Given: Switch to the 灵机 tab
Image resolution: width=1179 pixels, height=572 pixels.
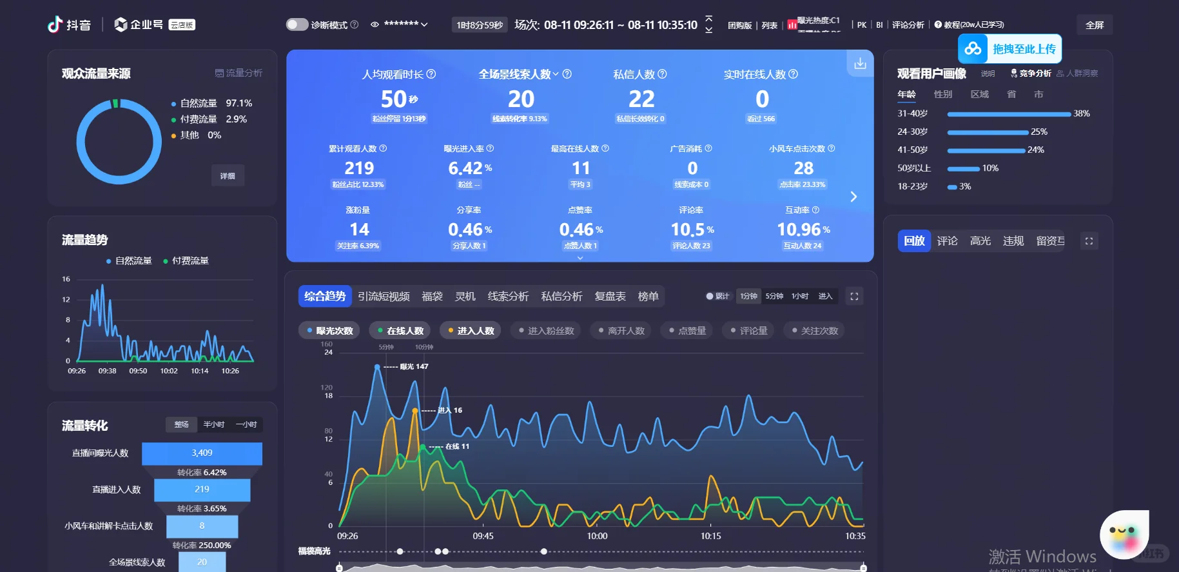Looking at the screenshot, I should click(x=465, y=297).
